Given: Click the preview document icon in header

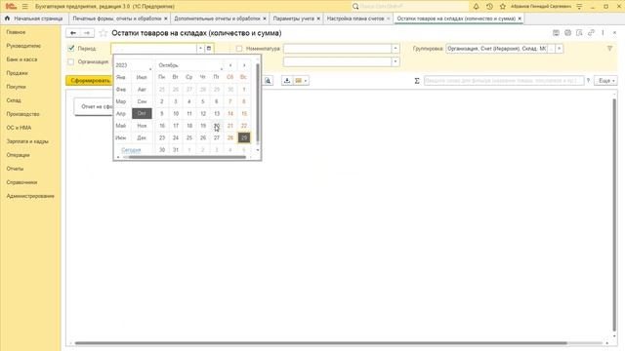Looking at the screenshot, I should [x=579, y=33].
